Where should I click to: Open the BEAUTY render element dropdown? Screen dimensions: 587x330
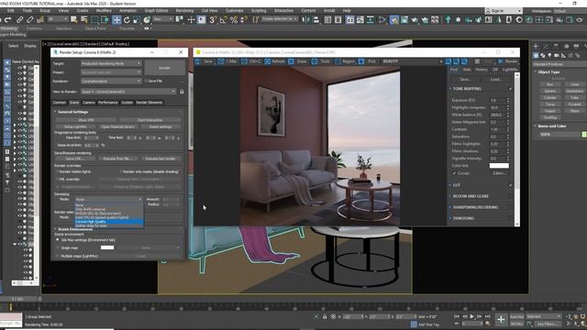coord(412,61)
